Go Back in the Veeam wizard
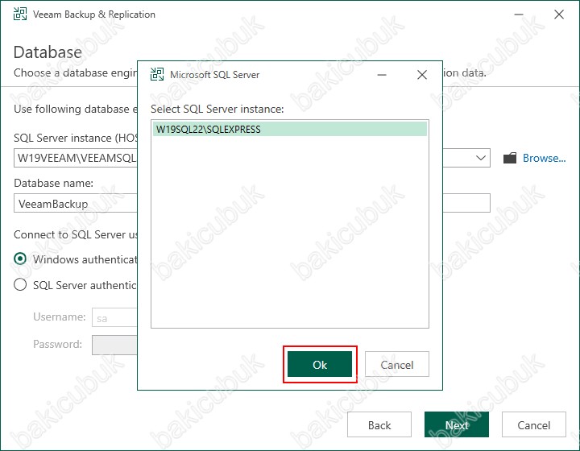This screenshot has height=451, width=580. coord(379,424)
